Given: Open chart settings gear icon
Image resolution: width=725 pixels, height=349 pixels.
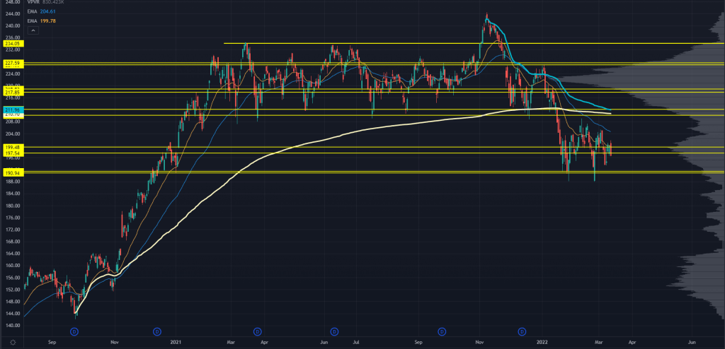Looking at the screenshot, I should pos(13,343).
